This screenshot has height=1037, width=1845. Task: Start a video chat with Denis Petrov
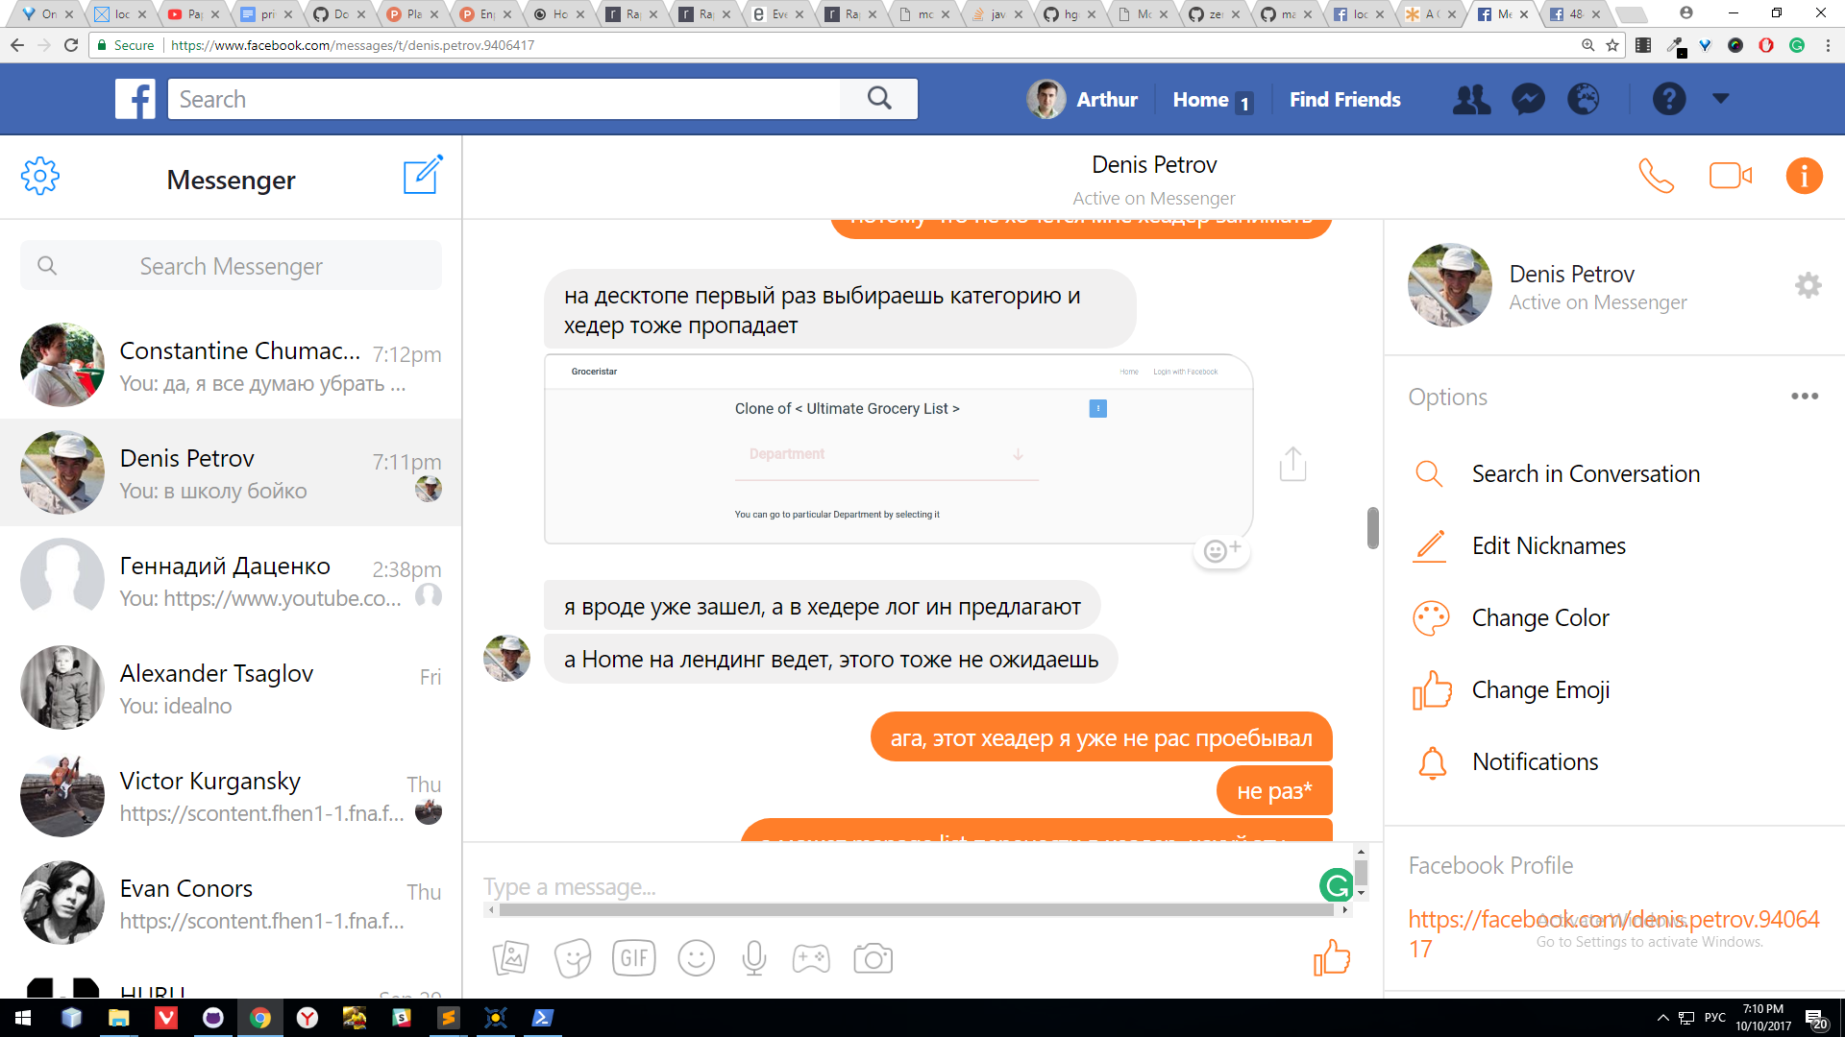tap(1731, 176)
